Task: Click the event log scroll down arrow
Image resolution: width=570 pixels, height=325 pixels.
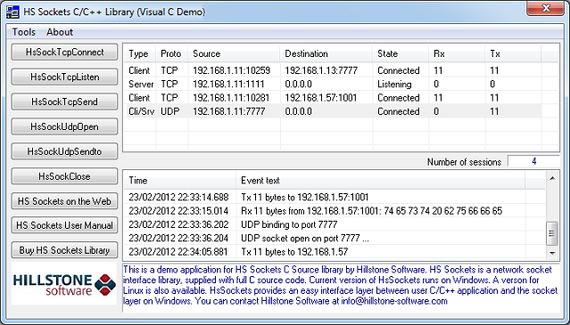Action: click(x=552, y=253)
